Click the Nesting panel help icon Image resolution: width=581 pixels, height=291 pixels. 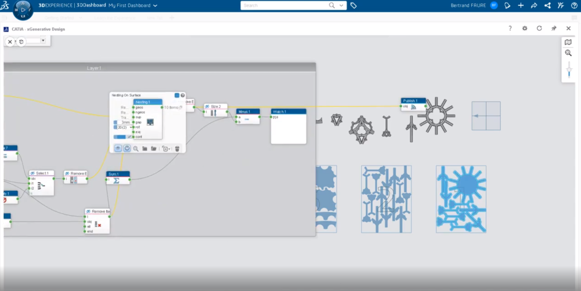[183, 96]
